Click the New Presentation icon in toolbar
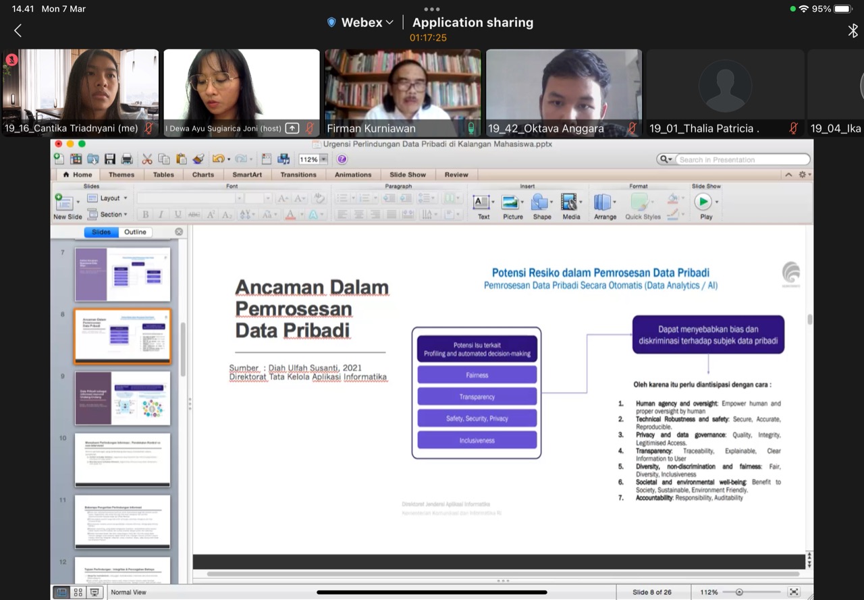This screenshot has width=864, height=600. click(59, 159)
